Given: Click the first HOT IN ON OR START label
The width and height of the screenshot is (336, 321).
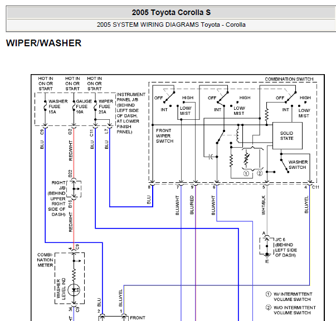Looking at the screenshot, I should point(46,84).
